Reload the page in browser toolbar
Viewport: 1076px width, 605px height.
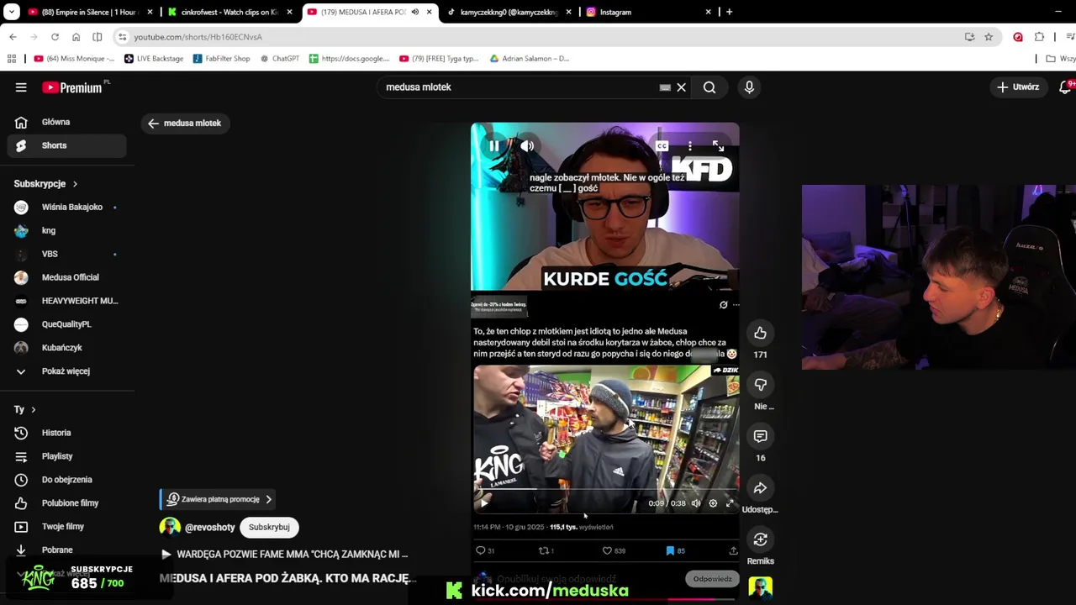(55, 37)
